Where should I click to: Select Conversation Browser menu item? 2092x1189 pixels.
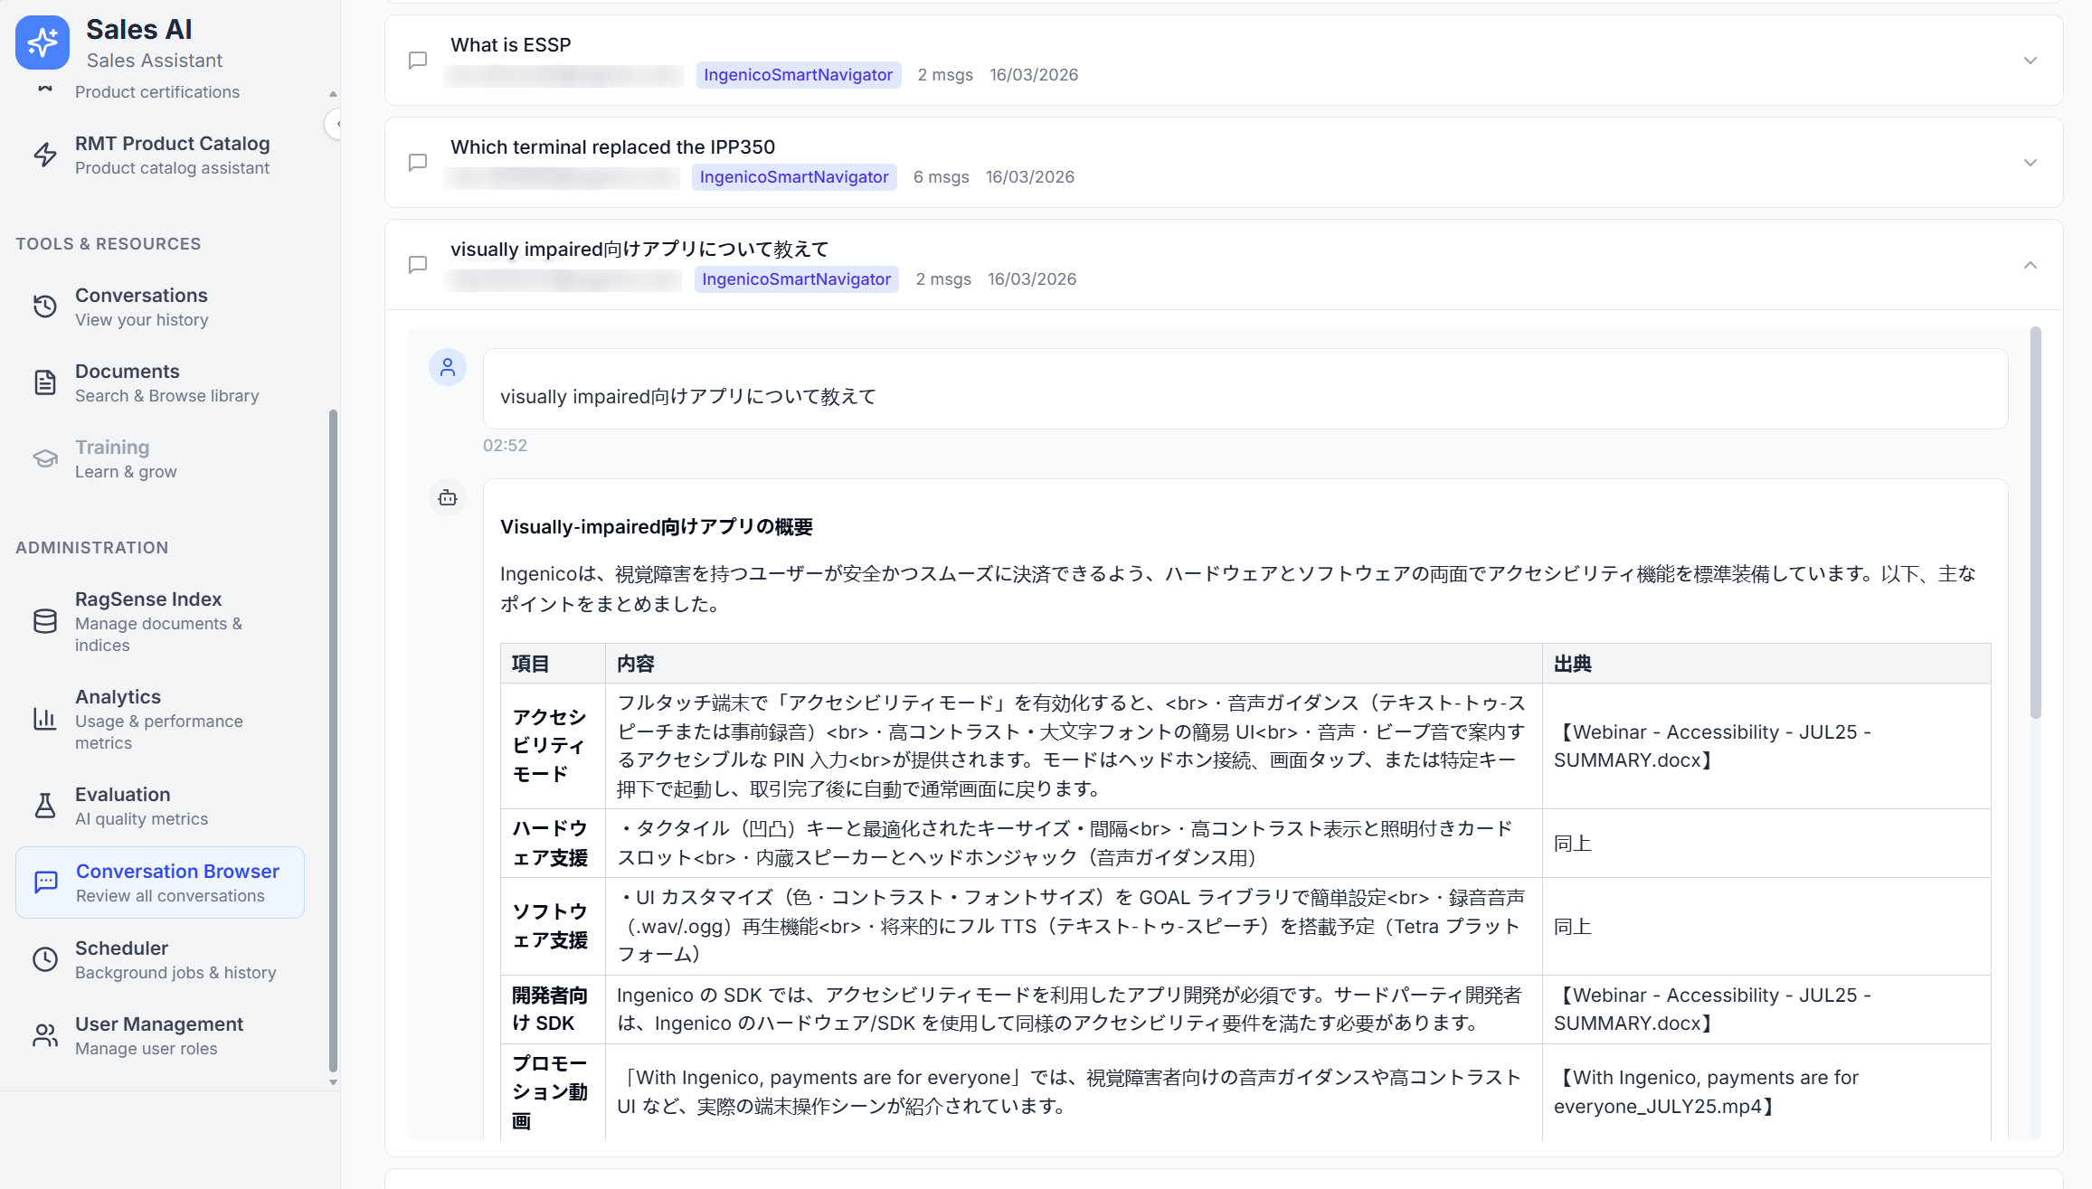pos(160,882)
